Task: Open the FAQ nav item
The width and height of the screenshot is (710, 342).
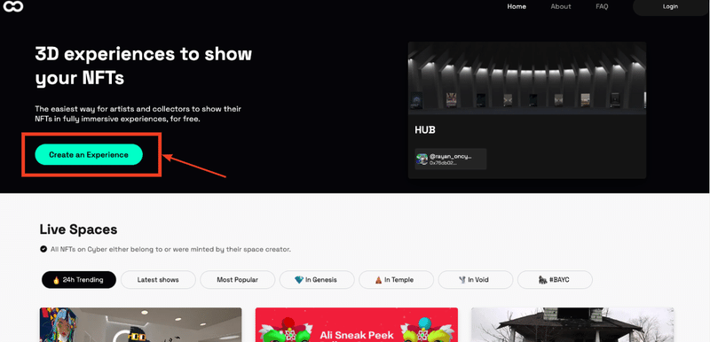Action: pos(602,6)
